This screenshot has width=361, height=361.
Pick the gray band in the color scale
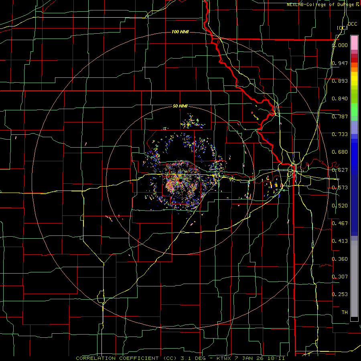tap(354, 279)
